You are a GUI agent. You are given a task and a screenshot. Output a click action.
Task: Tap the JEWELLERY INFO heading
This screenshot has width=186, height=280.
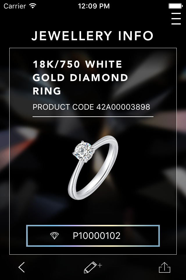tap(92, 36)
